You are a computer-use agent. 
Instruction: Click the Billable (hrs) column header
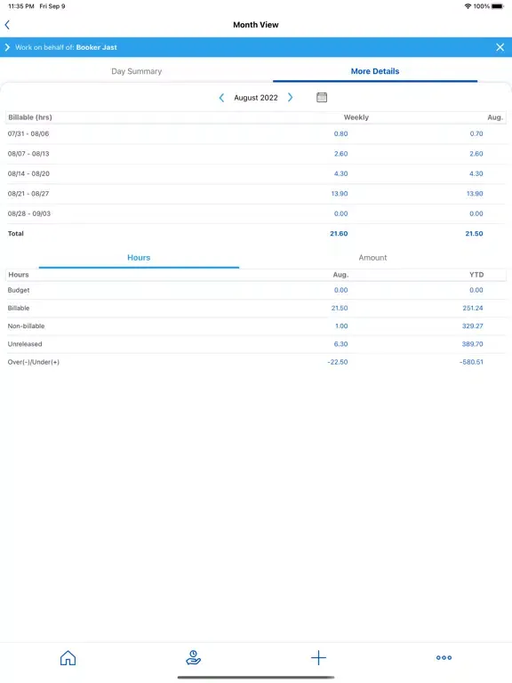30,117
